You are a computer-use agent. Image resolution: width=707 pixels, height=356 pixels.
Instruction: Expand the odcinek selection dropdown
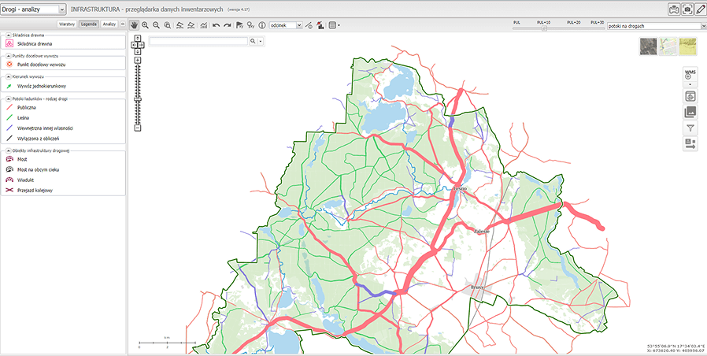coord(298,25)
